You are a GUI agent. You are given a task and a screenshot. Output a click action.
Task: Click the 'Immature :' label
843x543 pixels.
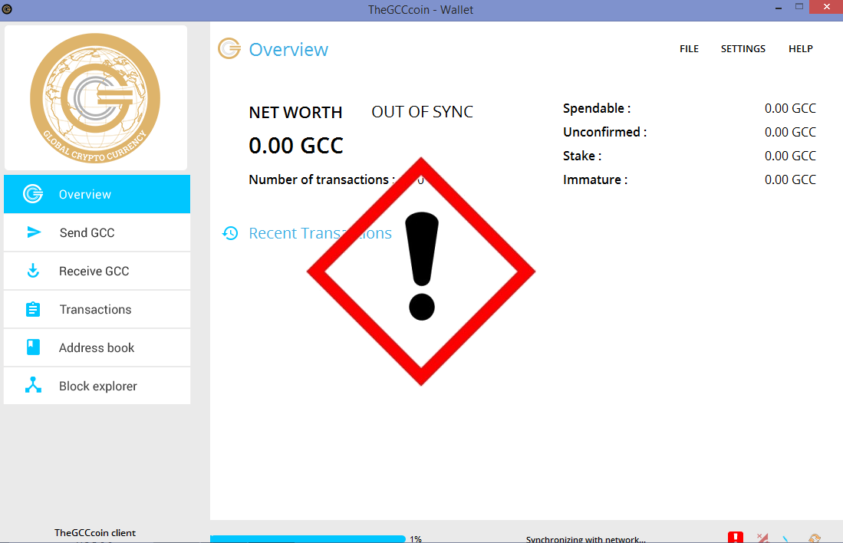595,179
